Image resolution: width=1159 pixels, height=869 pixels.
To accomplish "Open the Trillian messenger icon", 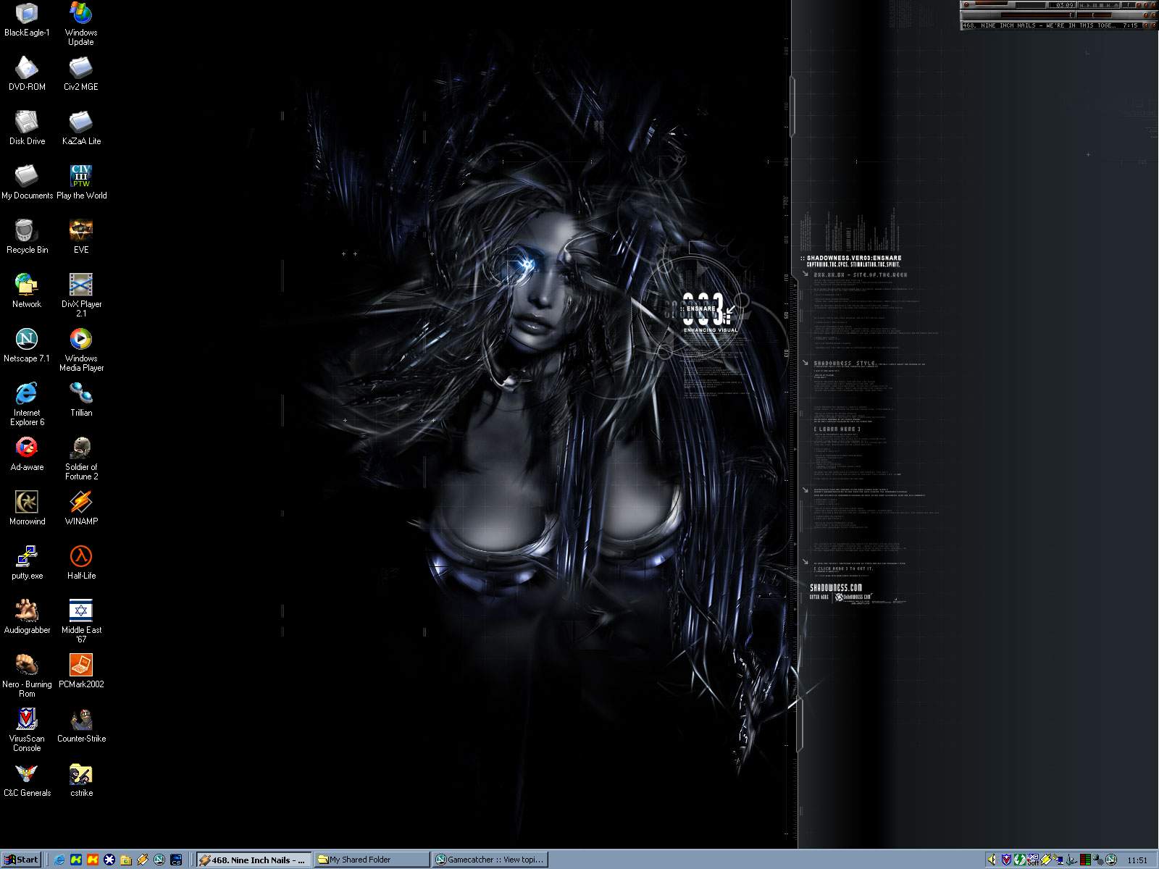I will 81,400.
